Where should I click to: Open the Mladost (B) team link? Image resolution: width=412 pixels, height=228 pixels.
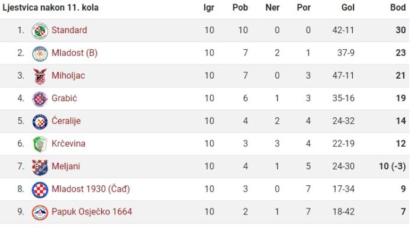tap(75, 53)
